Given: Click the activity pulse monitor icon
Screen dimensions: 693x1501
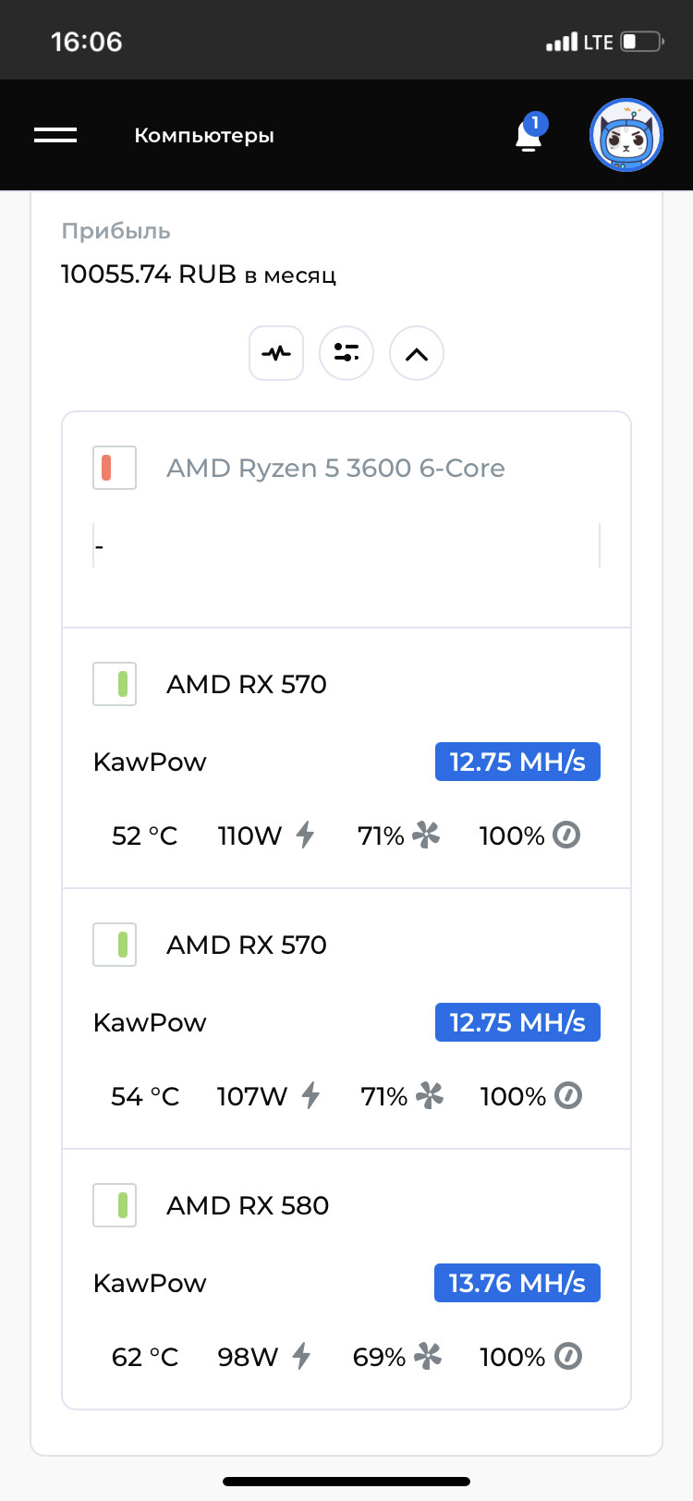Looking at the screenshot, I should [276, 353].
